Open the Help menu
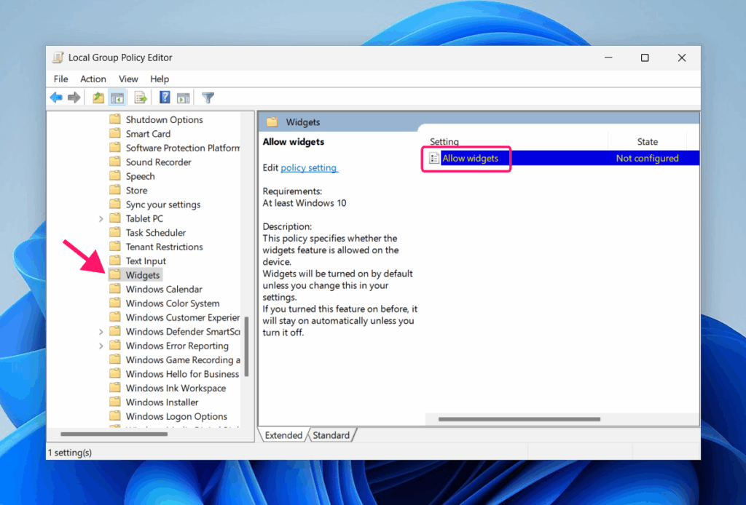The width and height of the screenshot is (746, 505). pos(160,79)
